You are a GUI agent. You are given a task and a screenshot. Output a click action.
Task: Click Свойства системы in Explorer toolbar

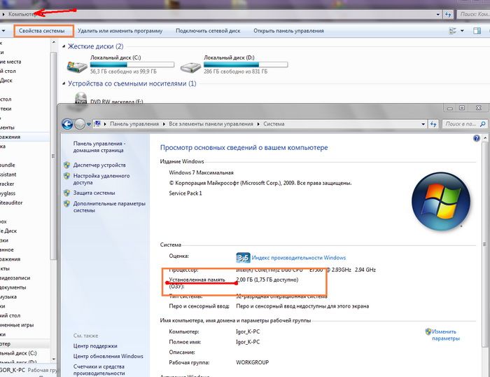[42, 31]
